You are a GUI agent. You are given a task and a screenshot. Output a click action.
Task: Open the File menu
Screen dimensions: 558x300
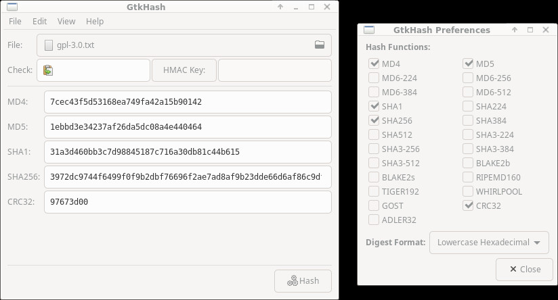[x=15, y=22]
